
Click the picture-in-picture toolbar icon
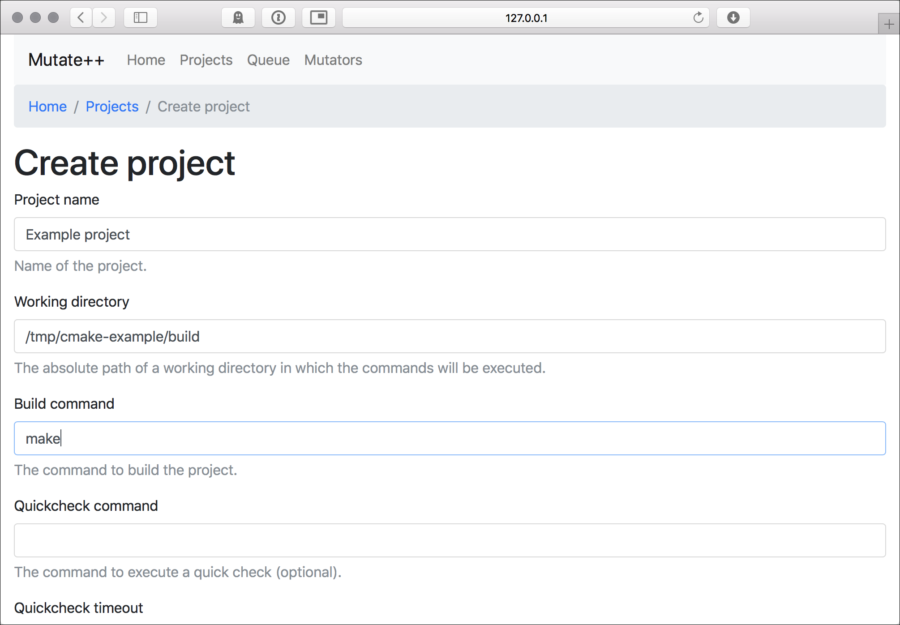(318, 17)
